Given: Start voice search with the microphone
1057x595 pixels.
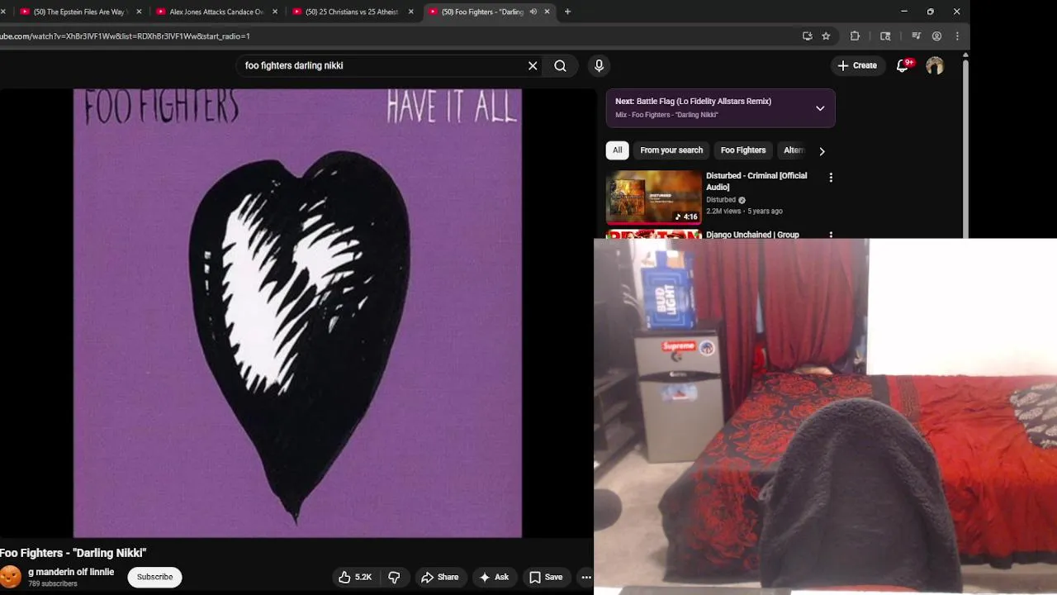Looking at the screenshot, I should click(599, 66).
